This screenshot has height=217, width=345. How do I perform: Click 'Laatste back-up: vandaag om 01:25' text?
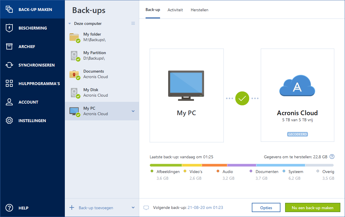pos(181,157)
